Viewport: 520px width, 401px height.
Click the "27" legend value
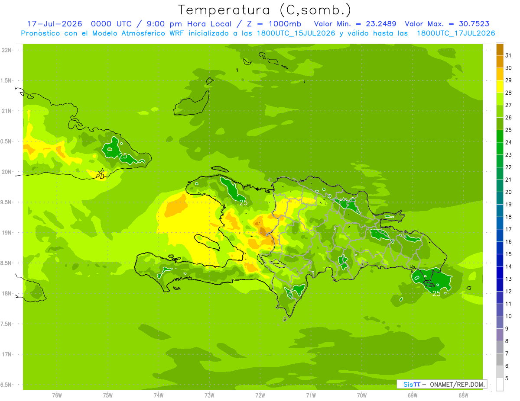coord(508,105)
